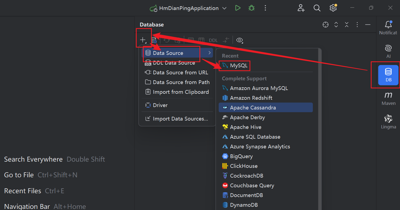Click Recent Files hint text

click(x=23, y=191)
